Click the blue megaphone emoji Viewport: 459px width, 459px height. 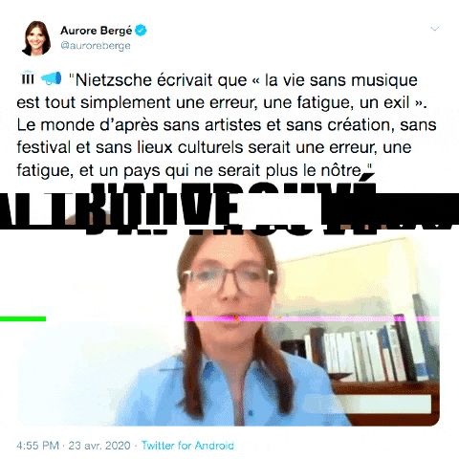coord(52,78)
